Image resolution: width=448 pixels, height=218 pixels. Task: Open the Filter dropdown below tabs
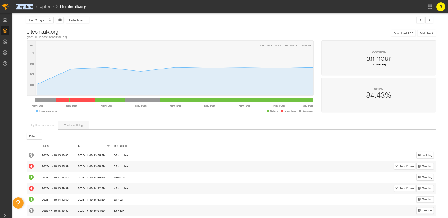click(x=34, y=136)
